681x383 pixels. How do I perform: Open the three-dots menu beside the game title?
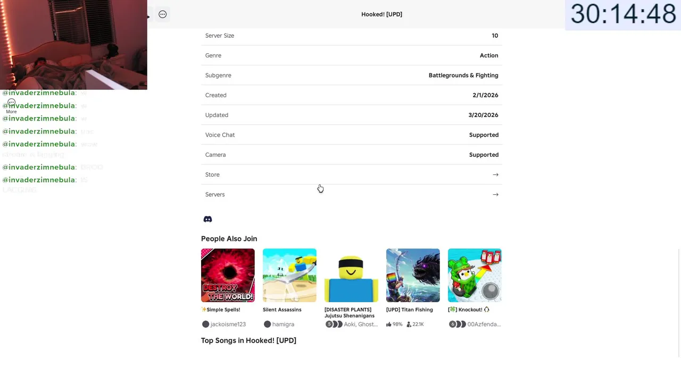[163, 14]
